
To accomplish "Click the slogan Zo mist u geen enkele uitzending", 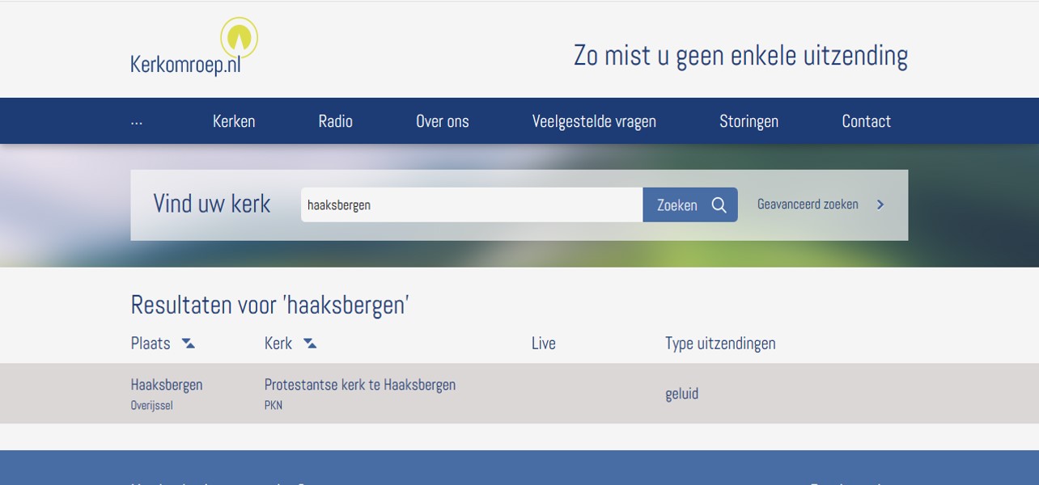I will coord(740,56).
